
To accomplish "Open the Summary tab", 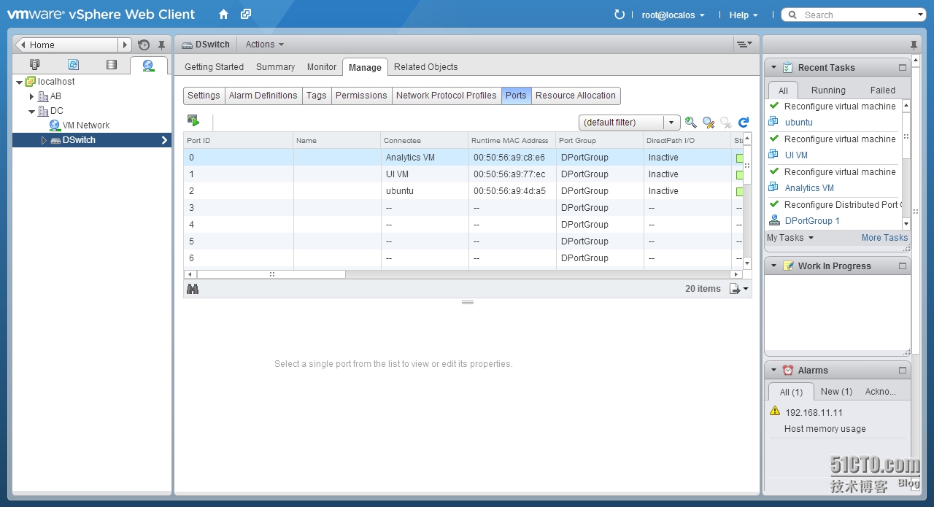I will pyautogui.click(x=275, y=67).
